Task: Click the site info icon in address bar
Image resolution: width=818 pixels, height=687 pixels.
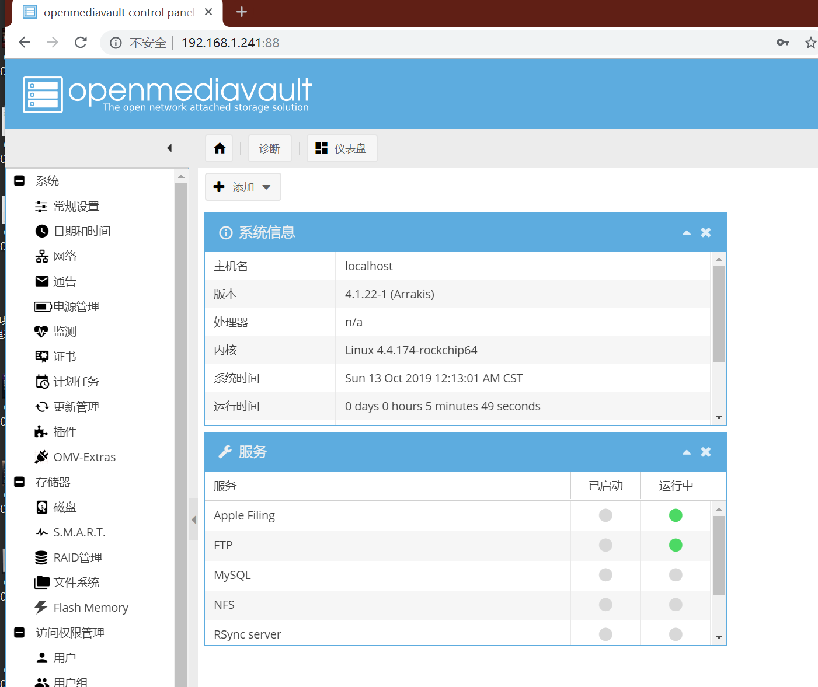Action: (116, 43)
